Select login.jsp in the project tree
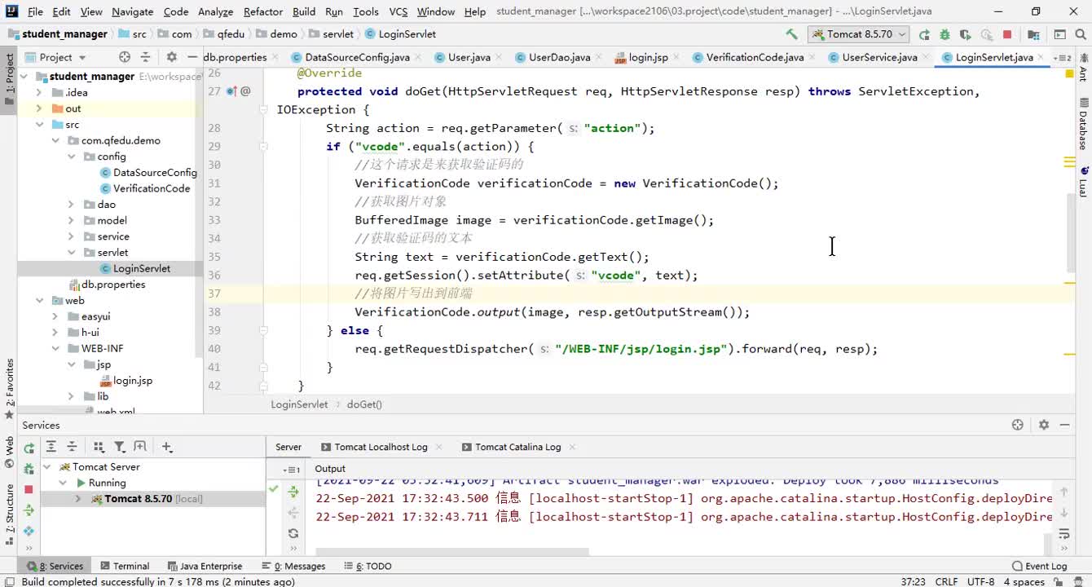This screenshot has width=1092, height=587. point(126,381)
